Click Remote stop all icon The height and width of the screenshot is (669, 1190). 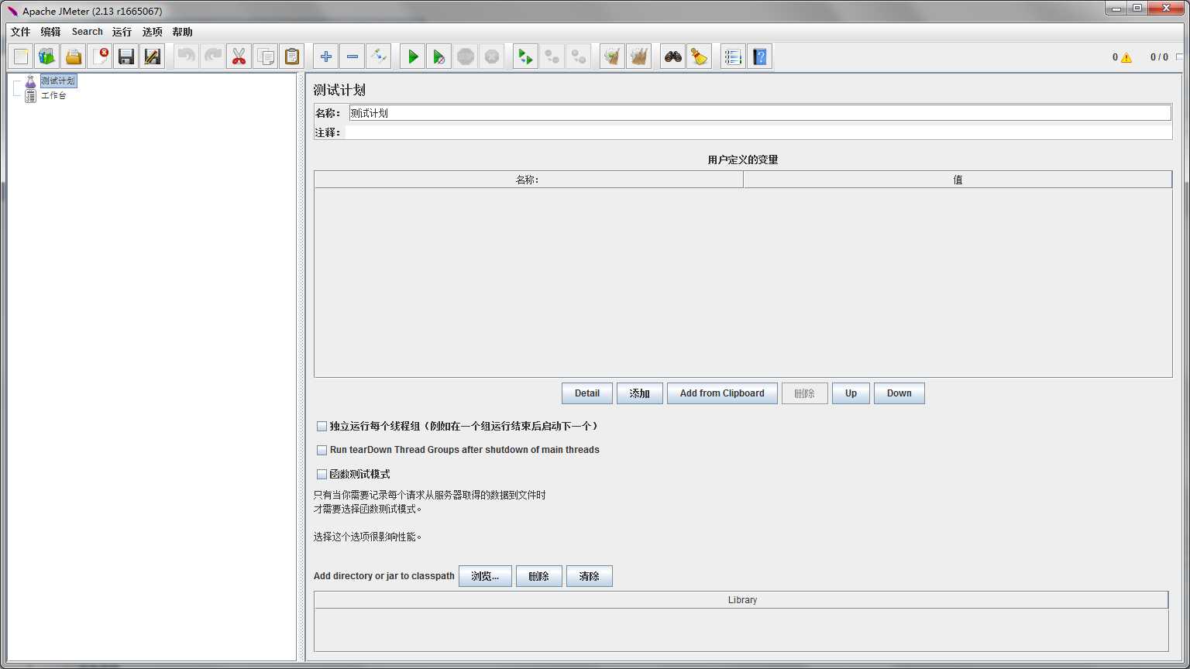(552, 57)
